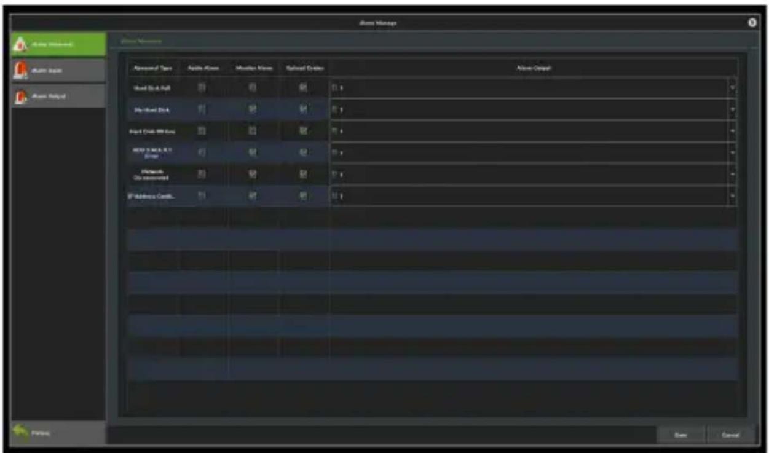Check alarm output 1 for IP Address Conflict
The height and width of the screenshot is (453, 769).
click(x=335, y=196)
